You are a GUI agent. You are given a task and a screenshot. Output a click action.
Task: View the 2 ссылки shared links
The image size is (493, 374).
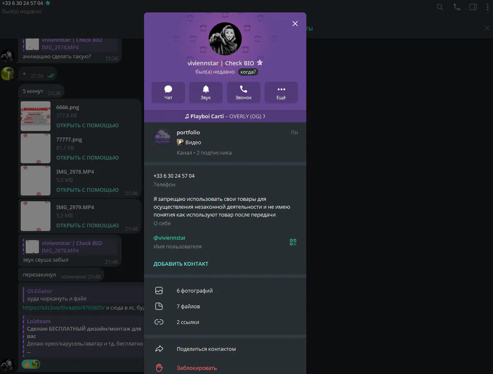pos(225,322)
